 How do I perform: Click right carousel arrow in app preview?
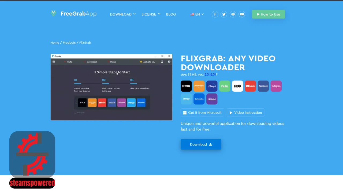148,103
